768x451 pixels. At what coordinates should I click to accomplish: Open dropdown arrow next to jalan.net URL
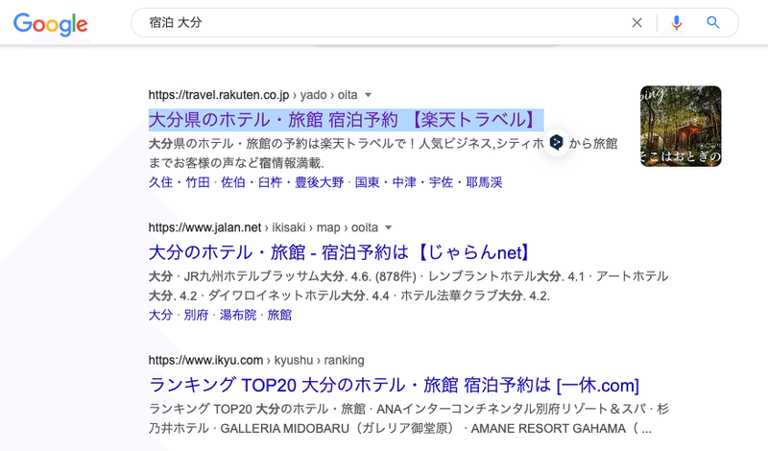point(389,227)
